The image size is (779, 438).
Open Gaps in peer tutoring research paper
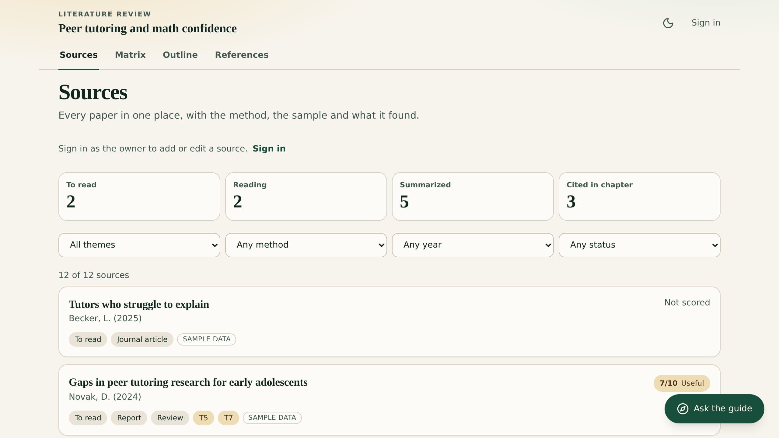[188, 382]
